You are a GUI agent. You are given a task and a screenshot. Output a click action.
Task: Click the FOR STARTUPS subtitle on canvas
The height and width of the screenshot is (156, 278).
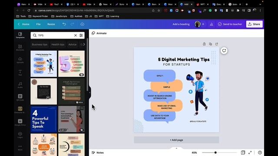pyautogui.click(x=177, y=65)
